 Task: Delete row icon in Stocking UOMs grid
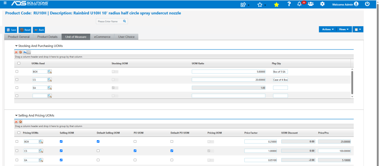[x=16, y=52]
